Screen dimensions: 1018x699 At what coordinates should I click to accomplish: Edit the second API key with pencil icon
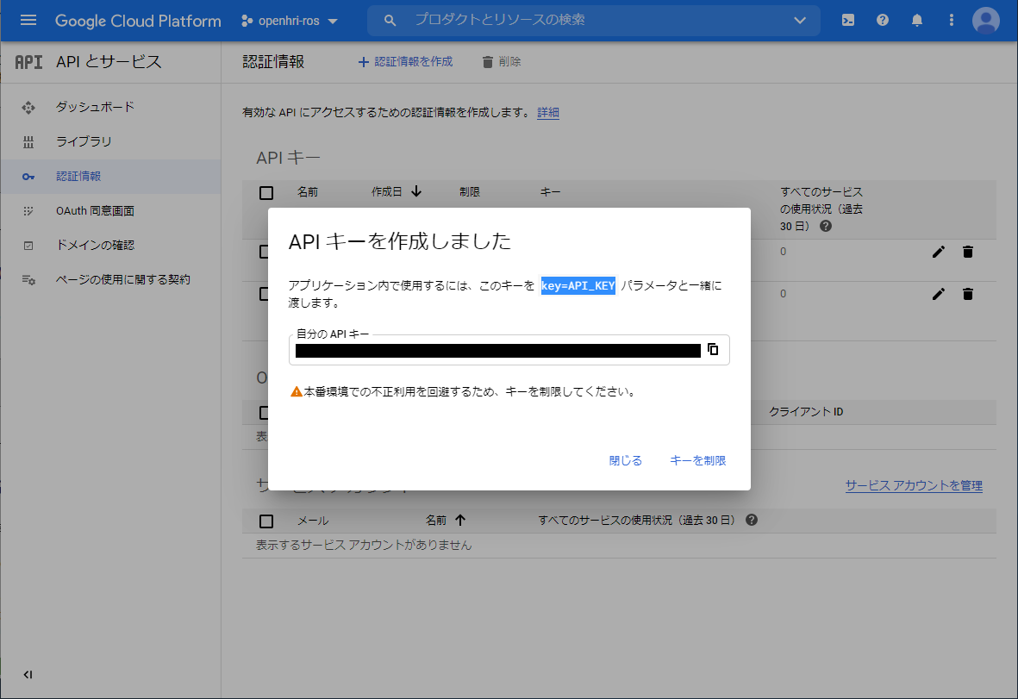pyautogui.click(x=938, y=294)
